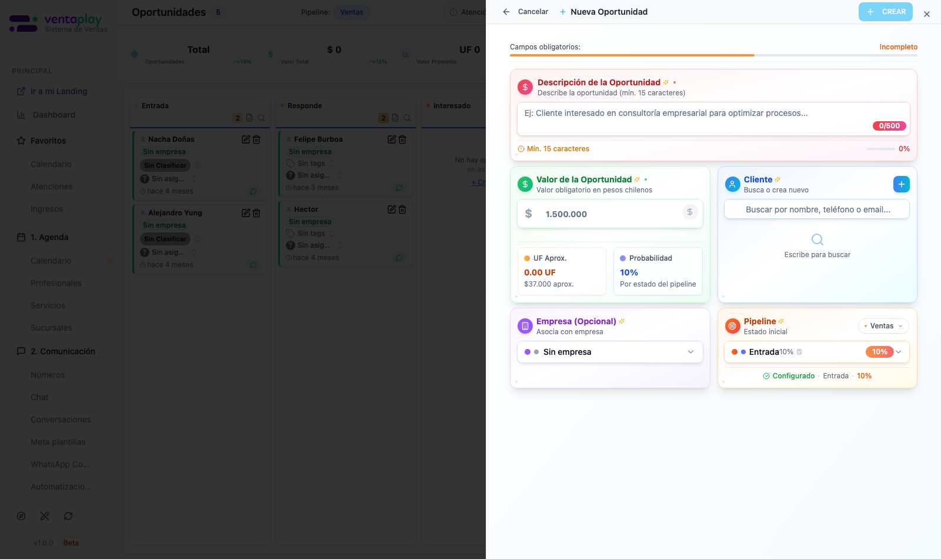Open Sucursales in sidebar
The image size is (941, 559).
(51, 328)
